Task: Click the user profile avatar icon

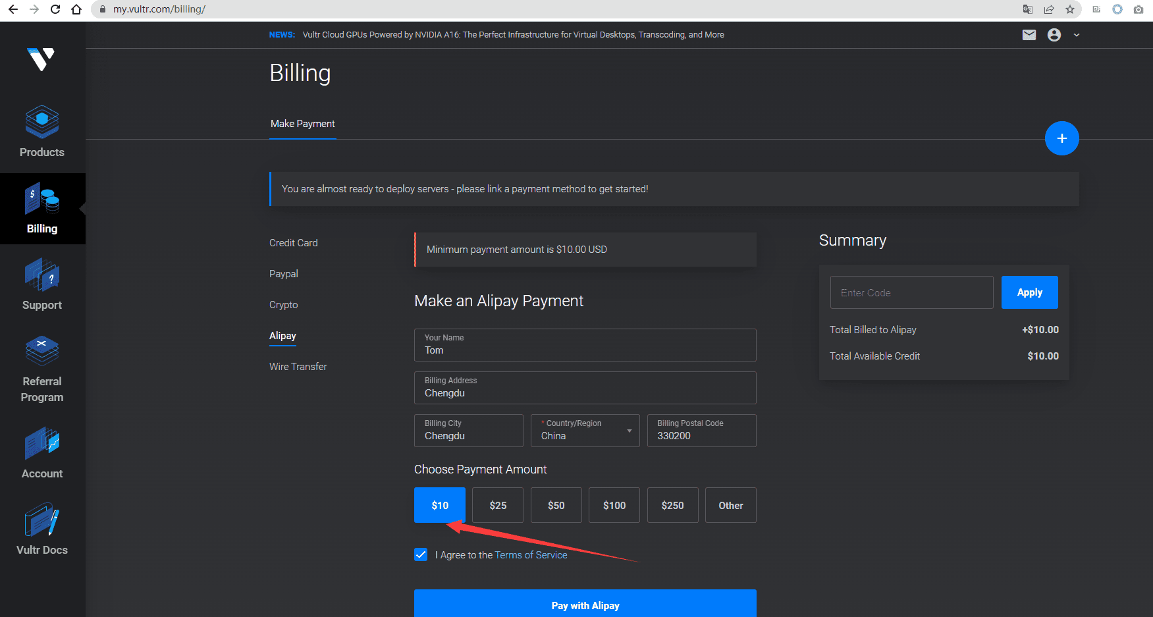Action: (1054, 35)
